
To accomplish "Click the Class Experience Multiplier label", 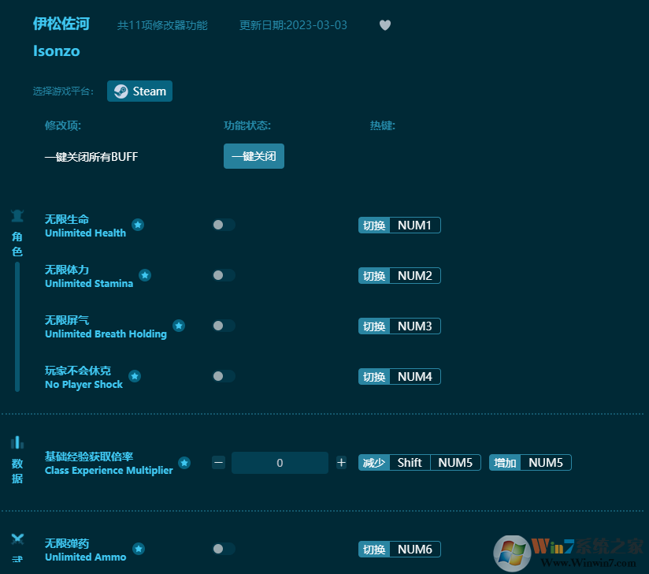I will pyautogui.click(x=109, y=471).
